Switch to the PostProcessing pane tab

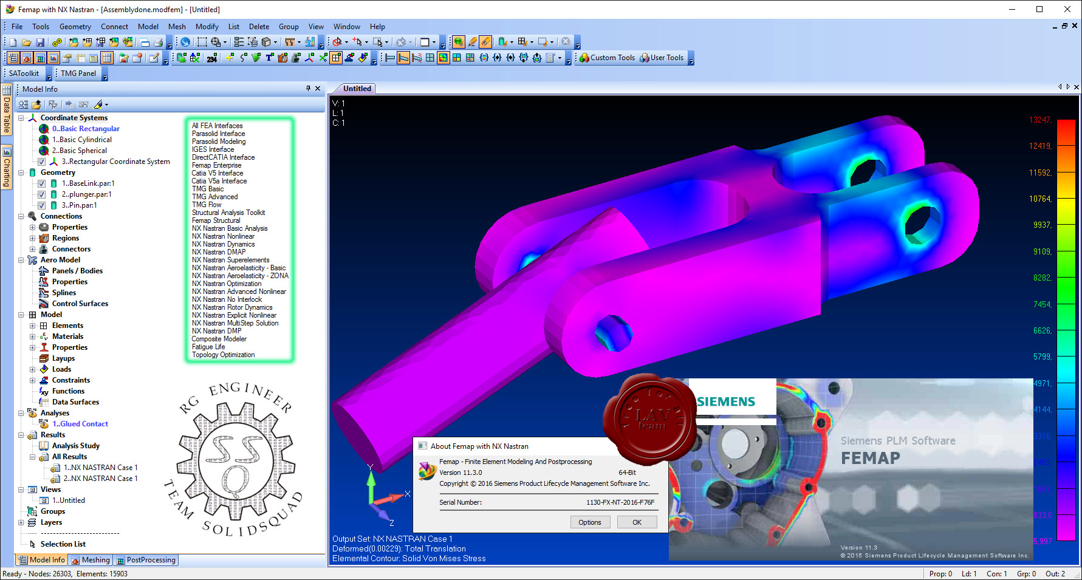click(146, 560)
